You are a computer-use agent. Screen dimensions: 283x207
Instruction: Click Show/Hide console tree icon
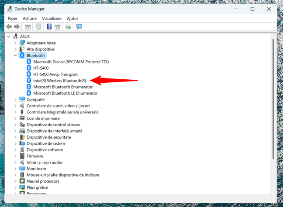(x=28, y=27)
